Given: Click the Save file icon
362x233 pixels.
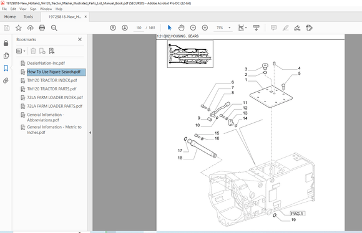Looking at the screenshot, I should click(7, 28).
